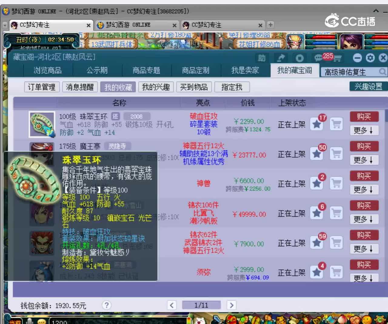
Task: Open 买到物品 sub-tab
Action: pos(194,87)
